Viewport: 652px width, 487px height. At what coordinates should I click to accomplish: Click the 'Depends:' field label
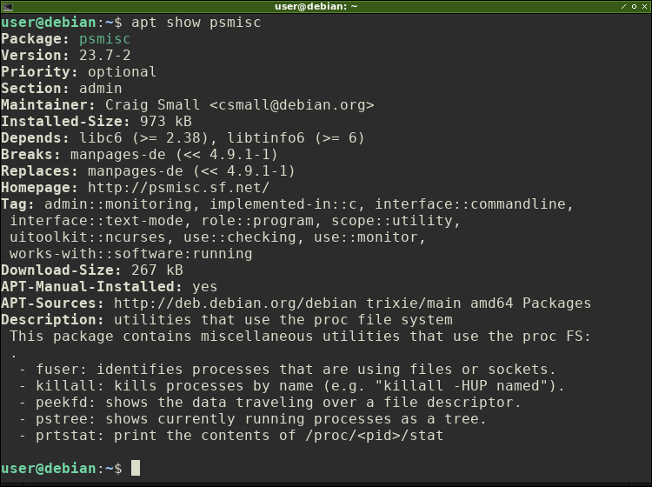tap(36, 138)
